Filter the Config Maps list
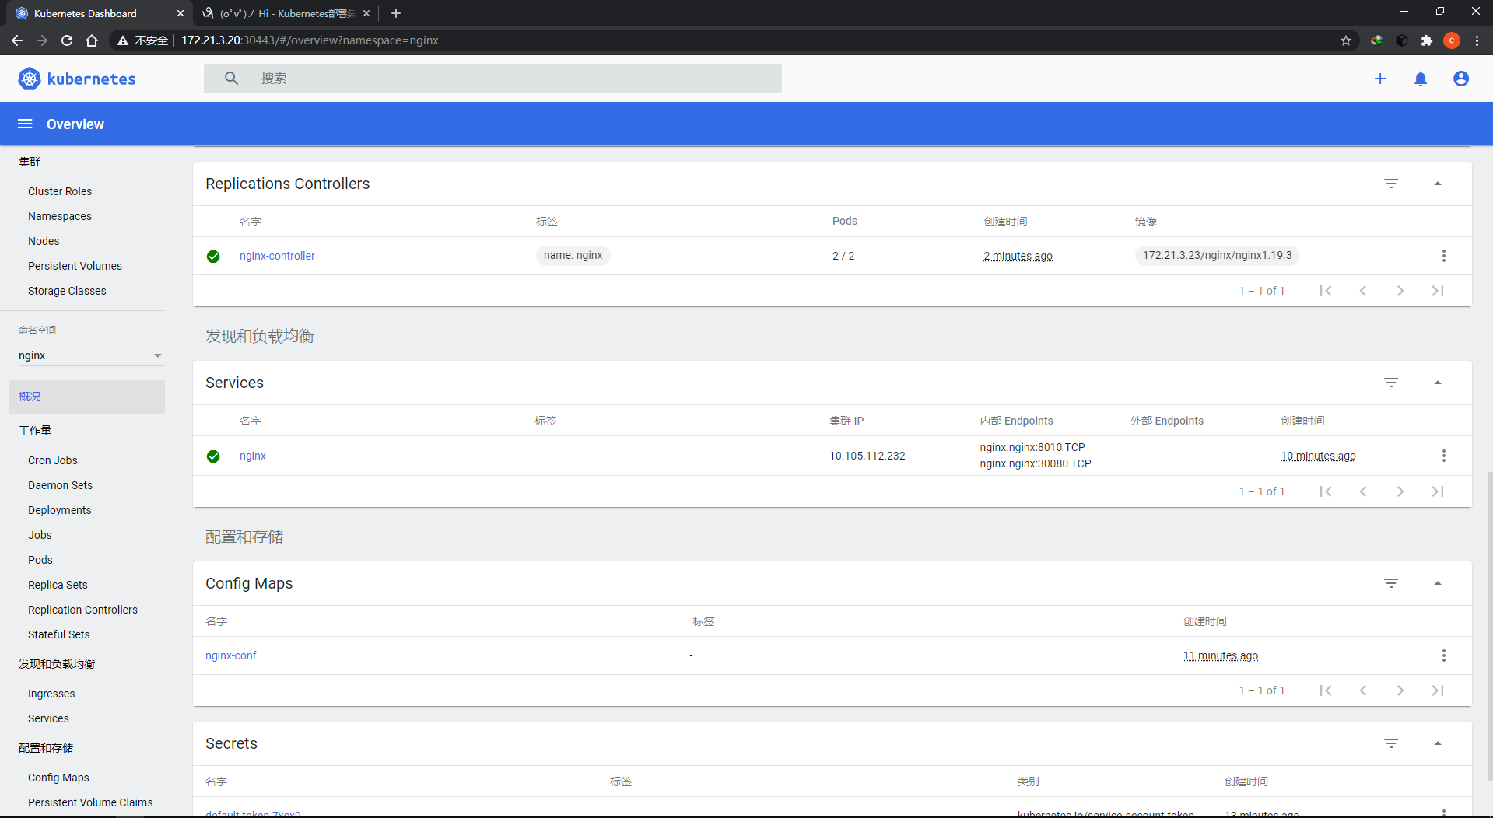1493x818 pixels. pos(1391,583)
